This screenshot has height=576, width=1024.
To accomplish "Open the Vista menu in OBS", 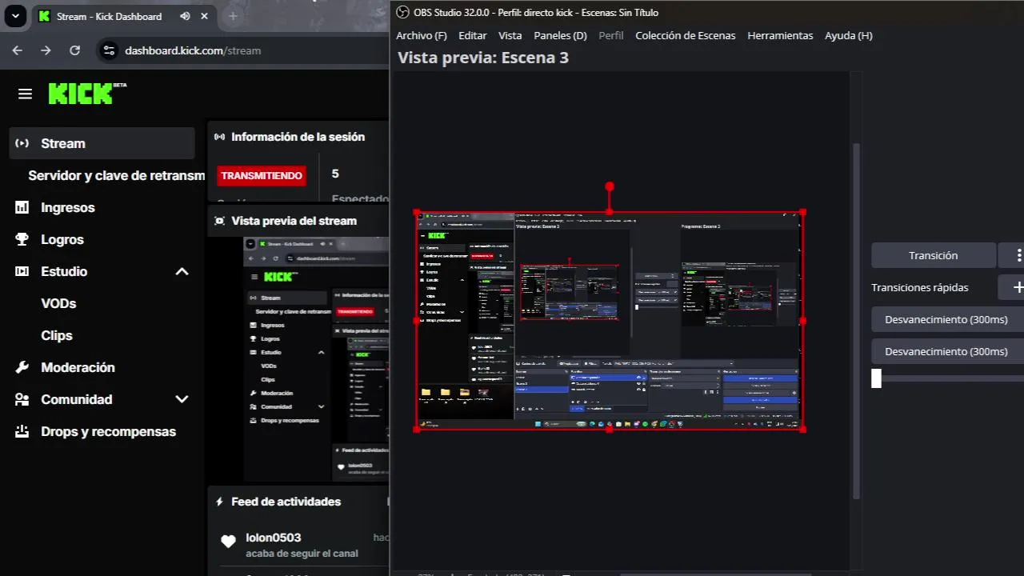I will (510, 35).
